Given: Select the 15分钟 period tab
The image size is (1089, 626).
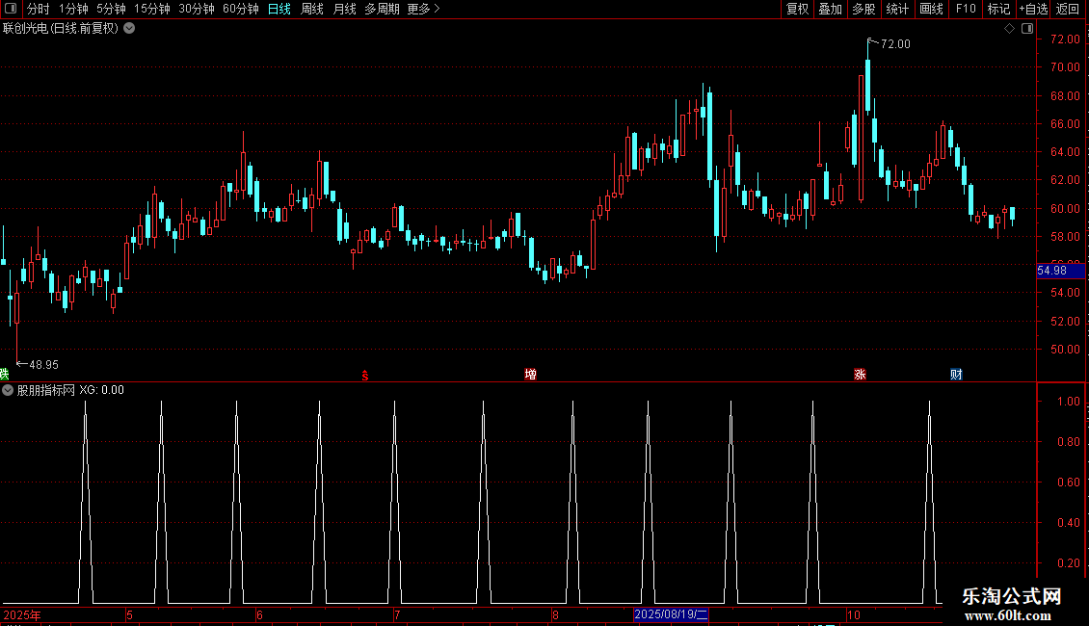Looking at the screenshot, I should point(151,9).
